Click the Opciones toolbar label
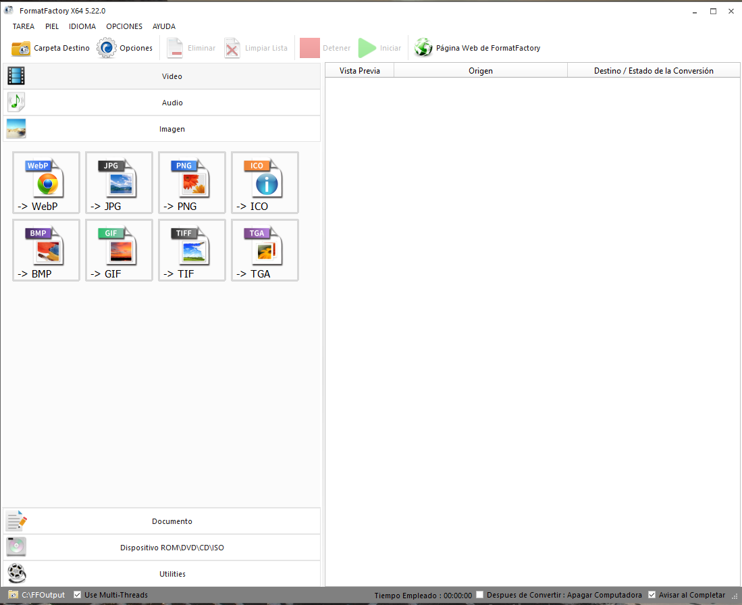The height and width of the screenshot is (605, 742). [136, 48]
